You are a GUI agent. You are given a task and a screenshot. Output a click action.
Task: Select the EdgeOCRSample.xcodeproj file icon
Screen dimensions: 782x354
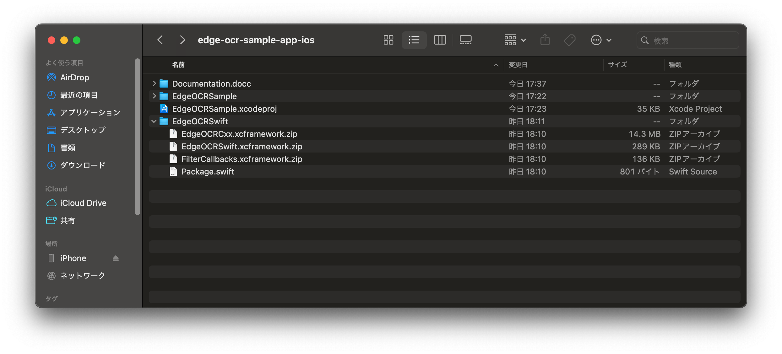point(164,109)
